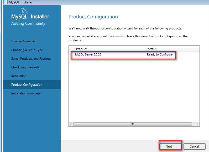
Task: Click the horizontal scrollbar left arrow
Action: coord(71,124)
